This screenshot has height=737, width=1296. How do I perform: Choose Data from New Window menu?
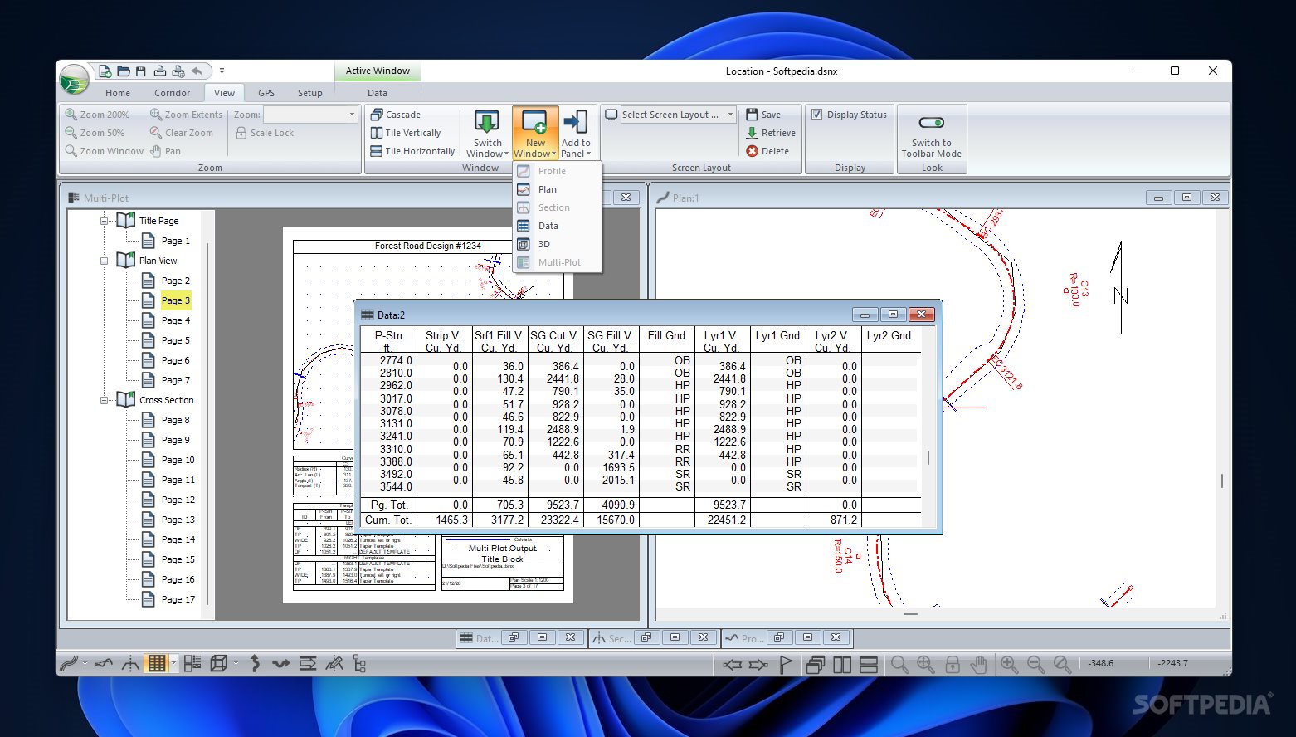pos(557,226)
